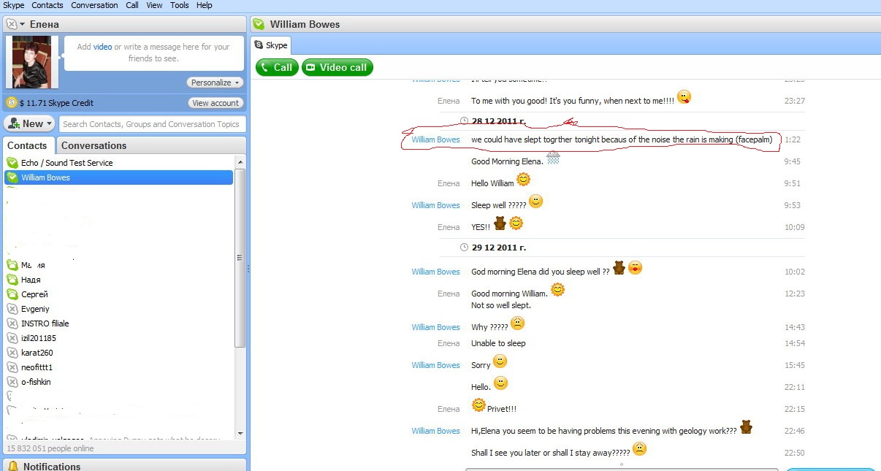The image size is (881, 471).
Task: Click status icon beside William Bowes contact
Action: click(x=12, y=177)
